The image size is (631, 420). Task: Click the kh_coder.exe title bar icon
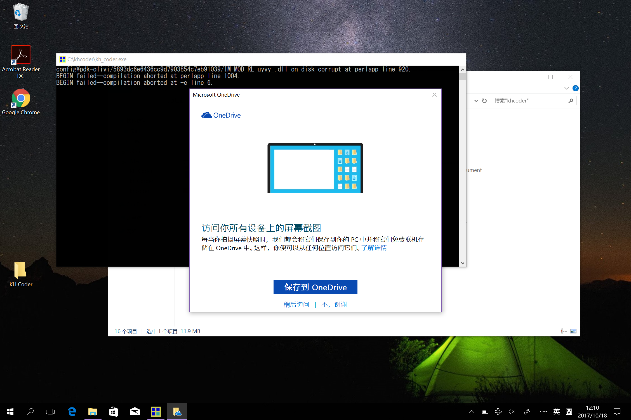(63, 59)
